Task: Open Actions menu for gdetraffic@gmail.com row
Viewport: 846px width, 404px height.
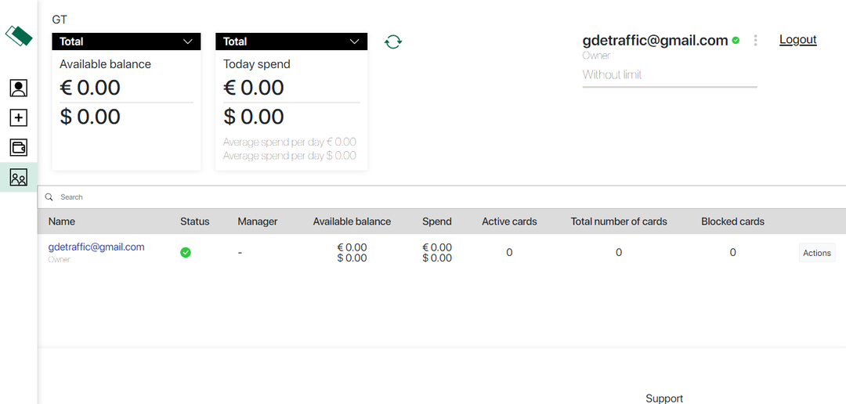Action: [816, 253]
